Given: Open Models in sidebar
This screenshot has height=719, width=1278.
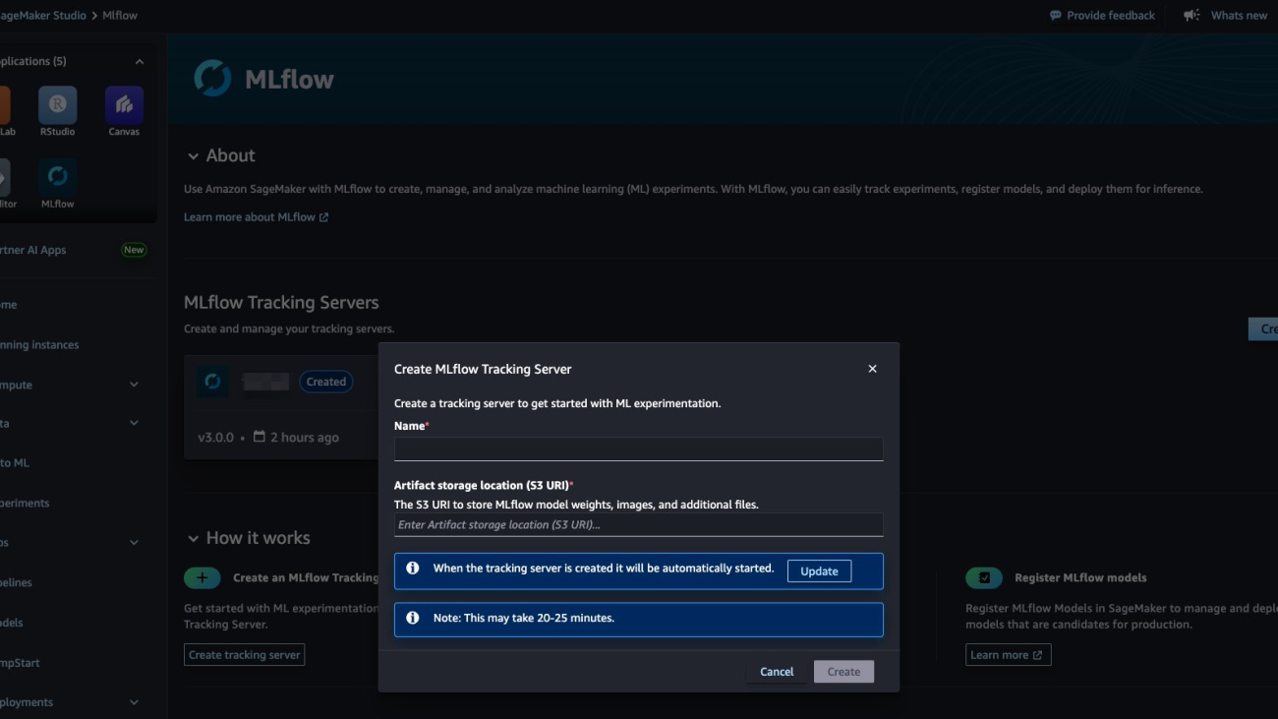Looking at the screenshot, I should (x=12, y=623).
